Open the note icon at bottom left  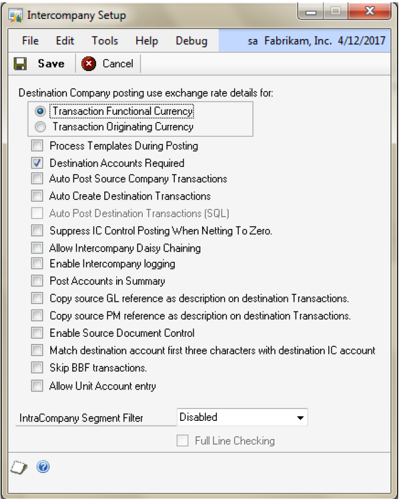[x=20, y=467]
